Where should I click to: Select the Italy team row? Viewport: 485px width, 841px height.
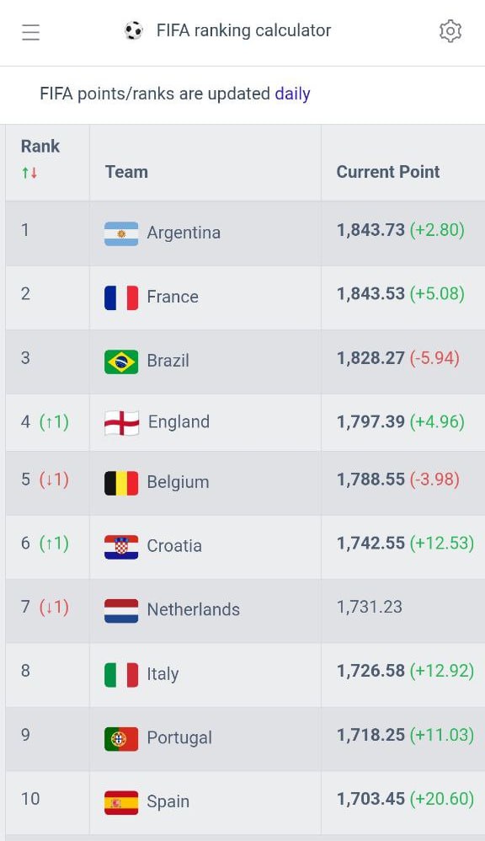point(245,675)
